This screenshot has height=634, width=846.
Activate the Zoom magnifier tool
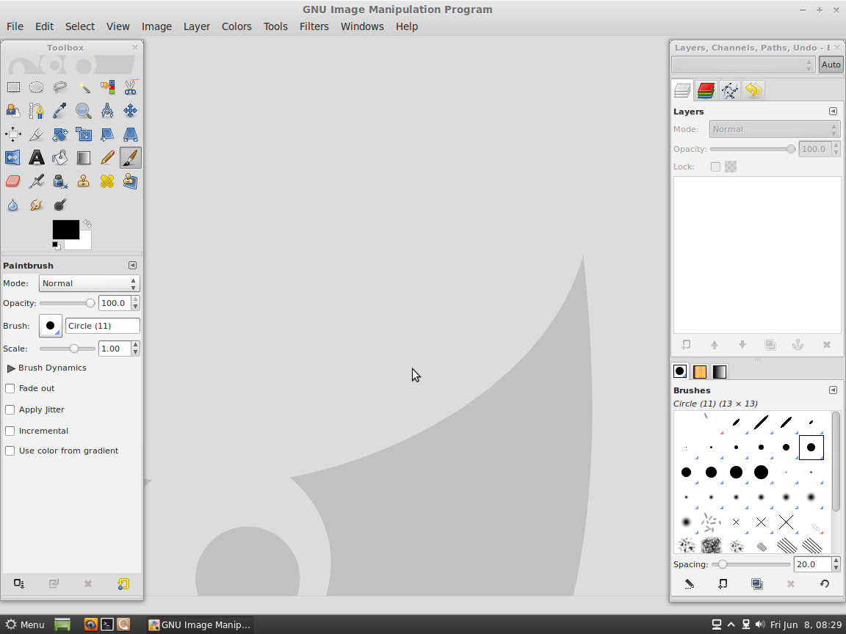(84, 111)
